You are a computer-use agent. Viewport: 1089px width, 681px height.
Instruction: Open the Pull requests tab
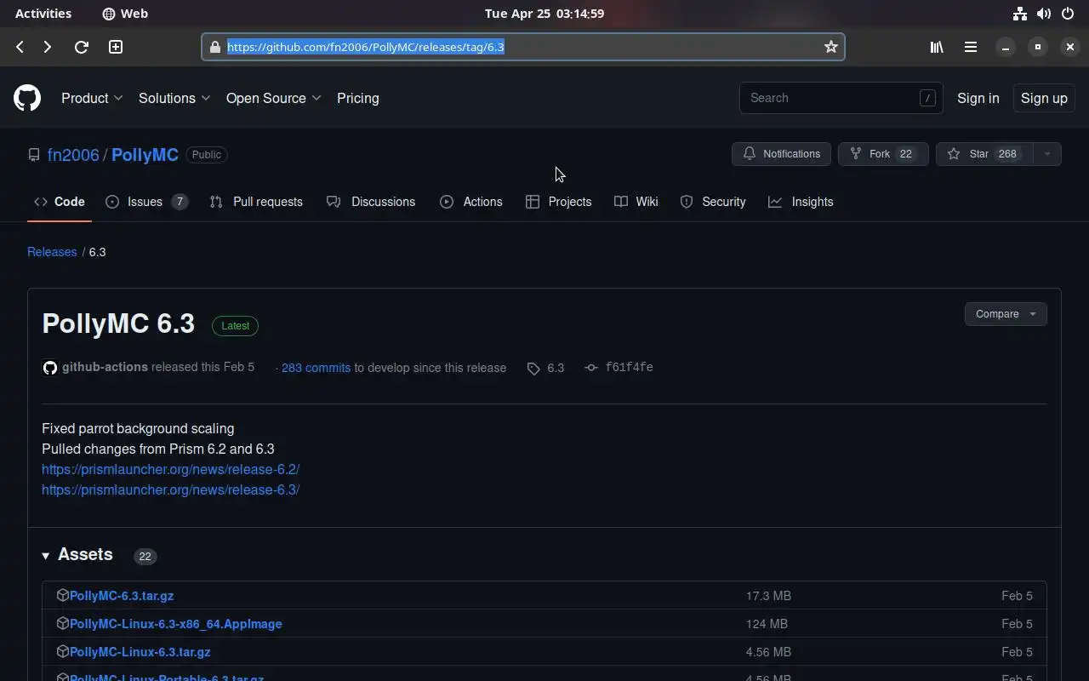point(256,202)
